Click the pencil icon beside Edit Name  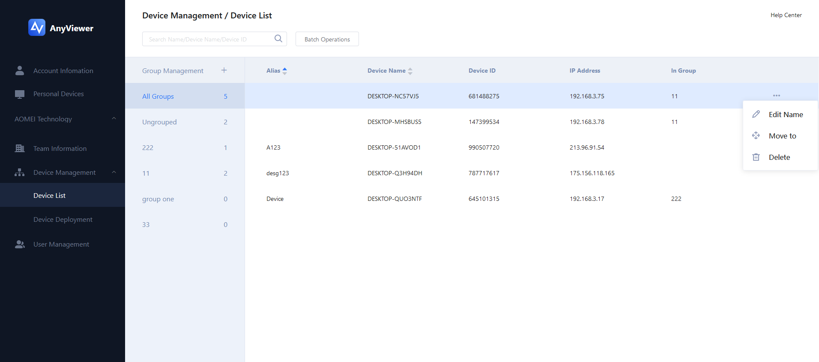(x=756, y=115)
